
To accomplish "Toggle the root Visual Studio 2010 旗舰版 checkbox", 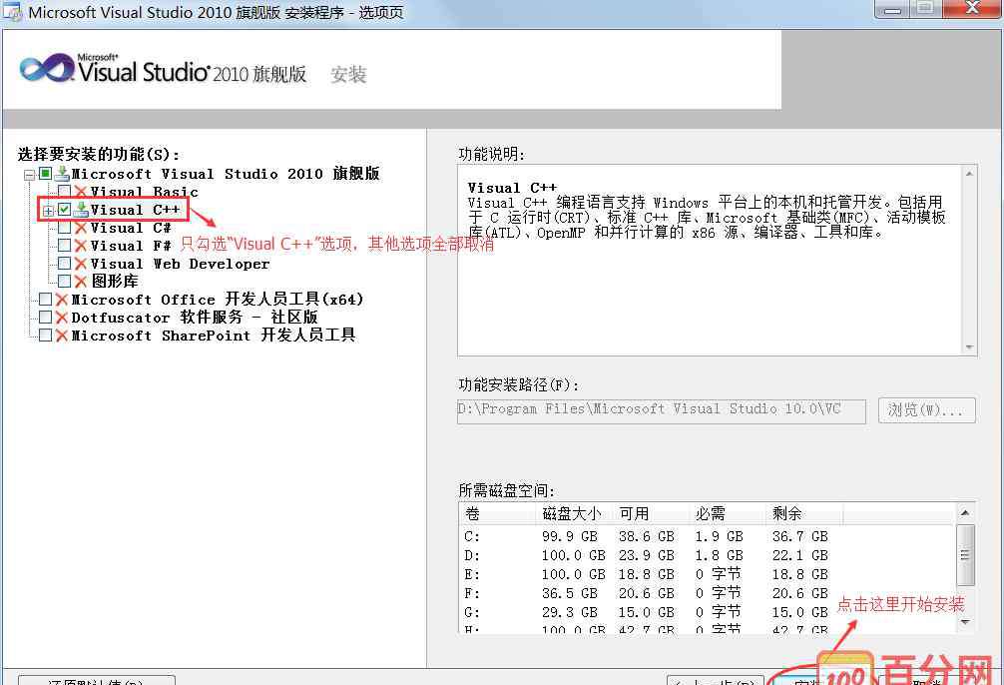I will 45,173.
